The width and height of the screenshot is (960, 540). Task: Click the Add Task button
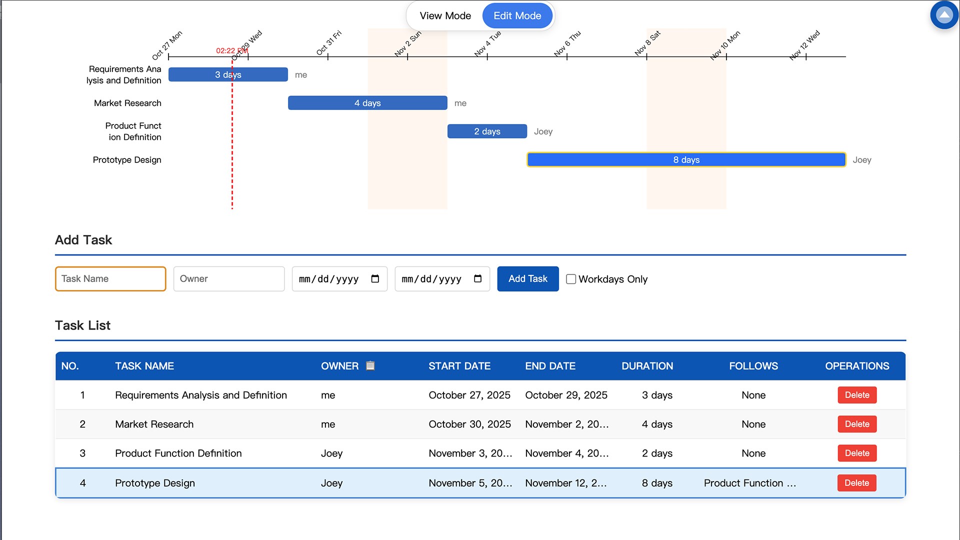[527, 279]
